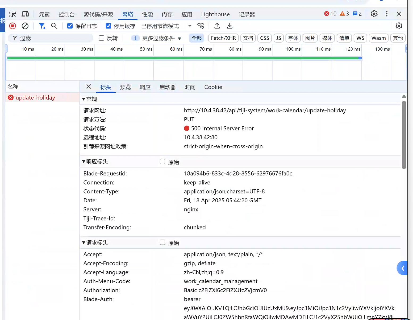The width and height of the screenshot is (413, 320).
Task: Toggle Preserve log checkbox
Action: (70, 26)
